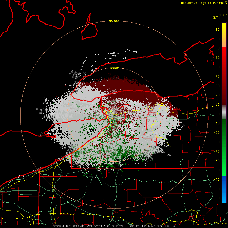Click the "NEXR" label above the color bar
This screenshot has width=228, height=228.
(x=223, y=15)
